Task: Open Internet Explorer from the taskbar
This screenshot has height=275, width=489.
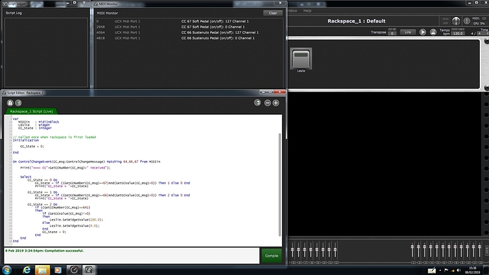Action: pos(26,270)
